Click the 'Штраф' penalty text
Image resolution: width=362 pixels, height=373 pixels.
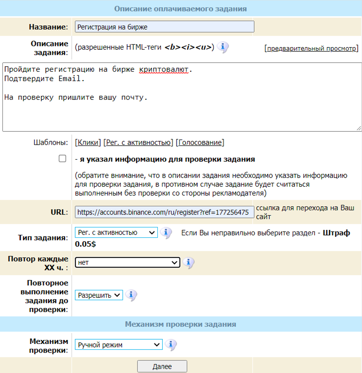[336, 233]
